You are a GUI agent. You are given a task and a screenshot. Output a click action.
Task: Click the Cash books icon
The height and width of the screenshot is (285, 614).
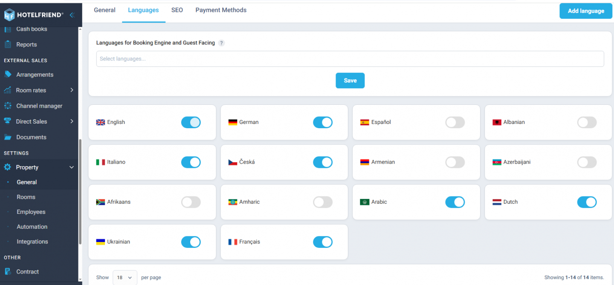point(8,29)
